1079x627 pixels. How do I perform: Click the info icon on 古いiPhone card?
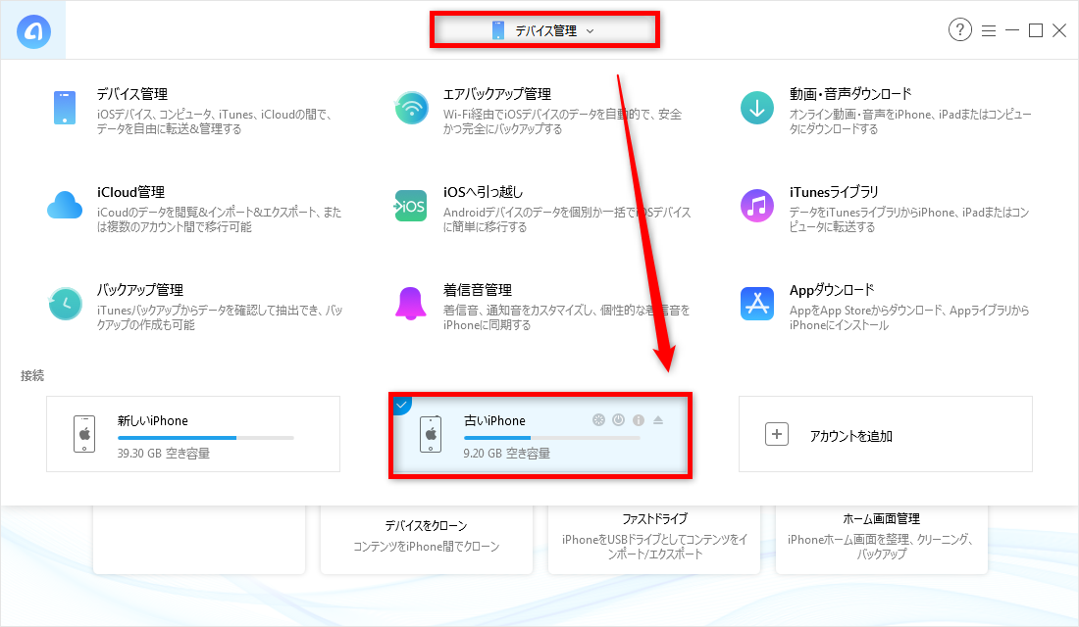(x=639, y=420)
